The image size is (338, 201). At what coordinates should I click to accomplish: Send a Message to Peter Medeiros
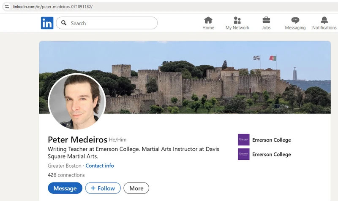tap(65, 188)
